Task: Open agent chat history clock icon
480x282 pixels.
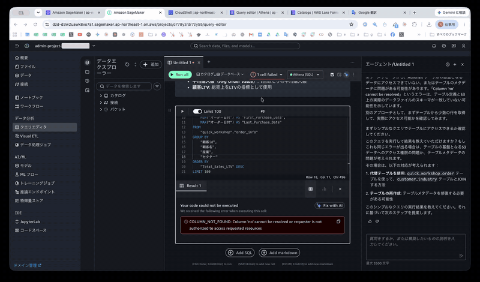Action: point(448,65)
